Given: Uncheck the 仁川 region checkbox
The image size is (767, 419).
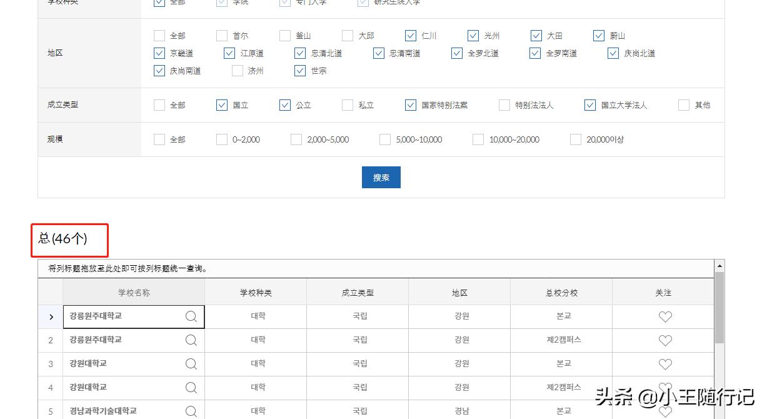Looking at the screenshot, I should pyautogui.click(x=411, y=36).
